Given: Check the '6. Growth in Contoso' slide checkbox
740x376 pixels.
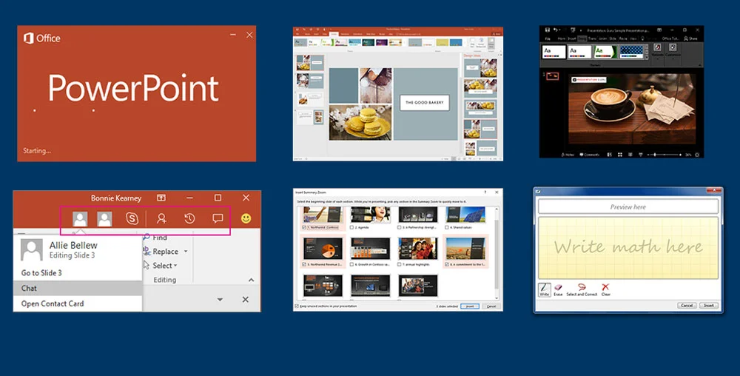Looking at the screenshot, I should (351, 264).
